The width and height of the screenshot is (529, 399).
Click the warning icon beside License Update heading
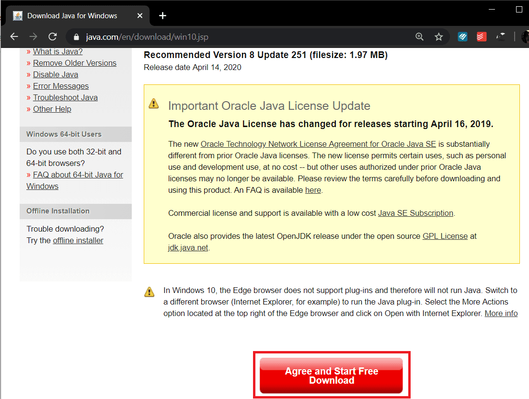point(153,103)
